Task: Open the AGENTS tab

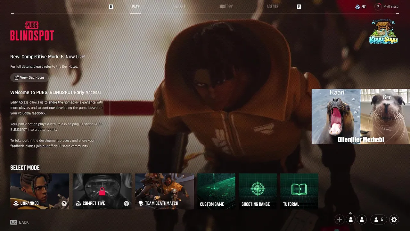Action: point(273,7)
